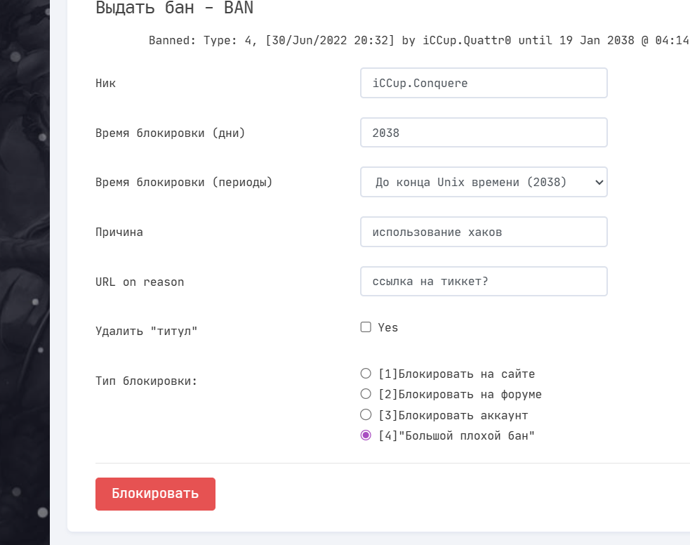Focus the block duration days field
This screenshot has width=690, height=545.
(x=483, y=133)
